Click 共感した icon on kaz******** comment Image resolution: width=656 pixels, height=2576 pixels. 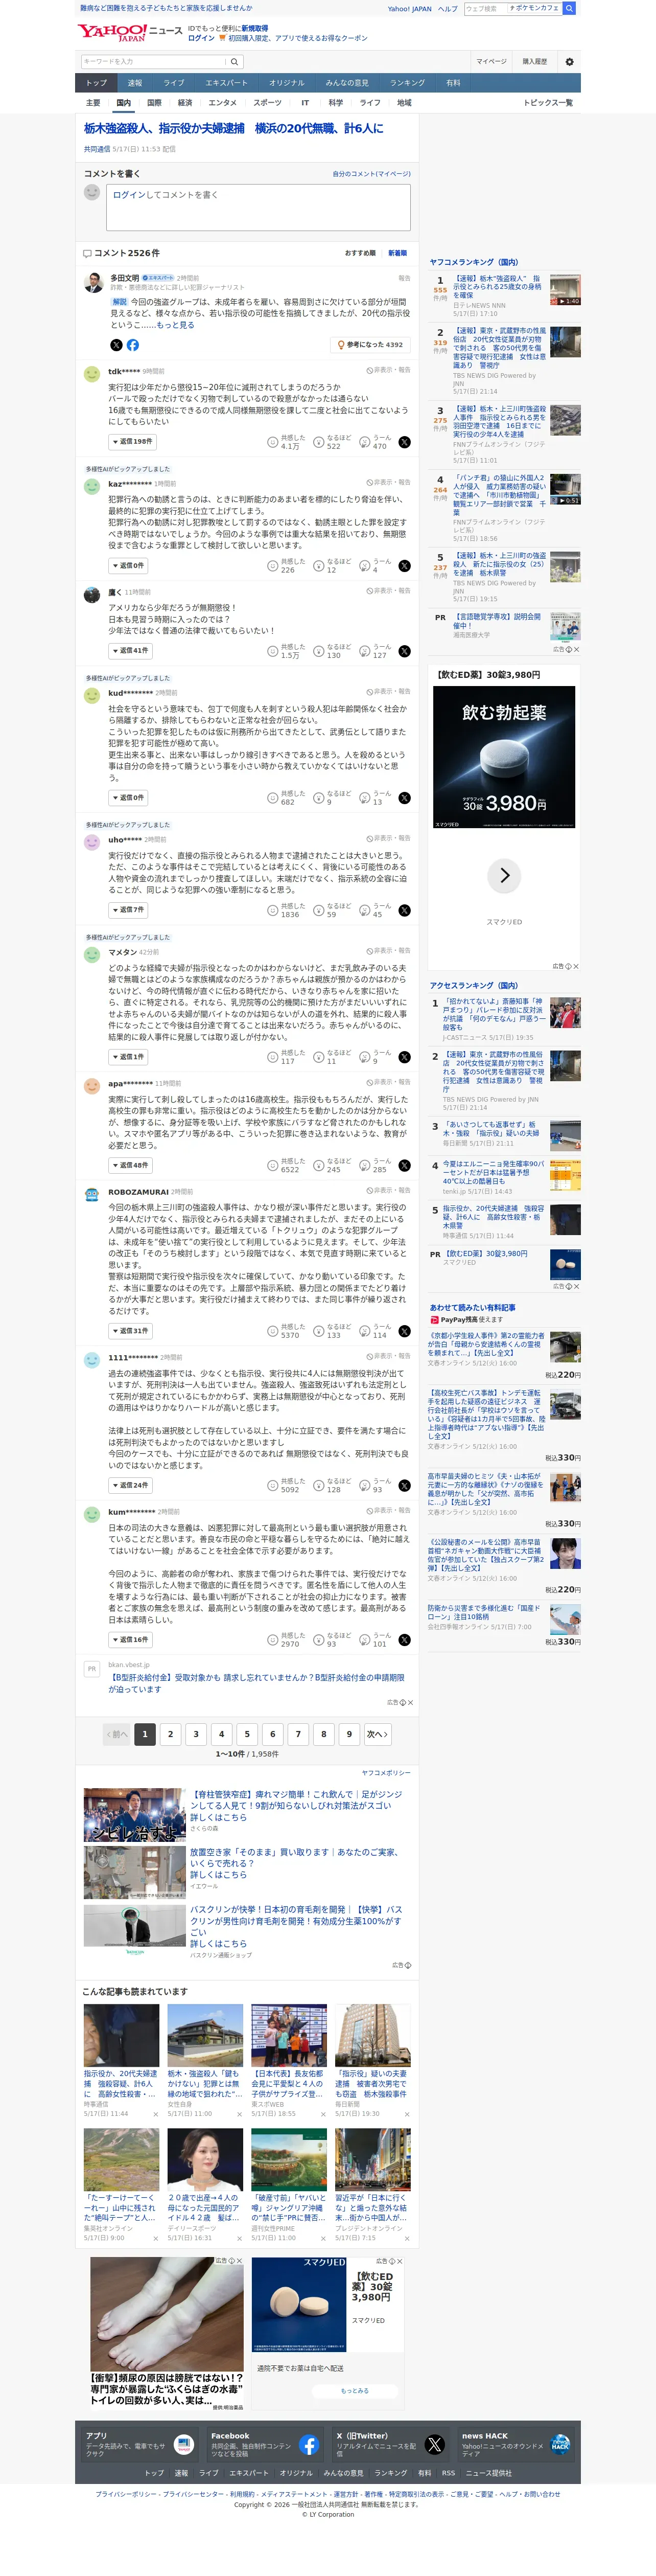click(x=272, y=566)
